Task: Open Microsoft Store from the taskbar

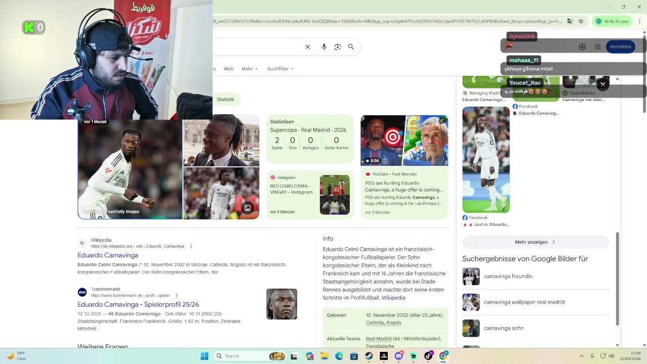Action: 354,356
